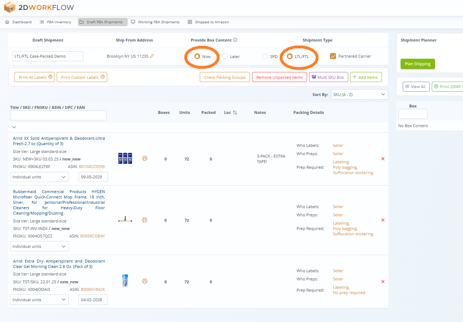Click the Multi SKU Box button
Viewport: 463px width, 322px height.
click(329, 77)
